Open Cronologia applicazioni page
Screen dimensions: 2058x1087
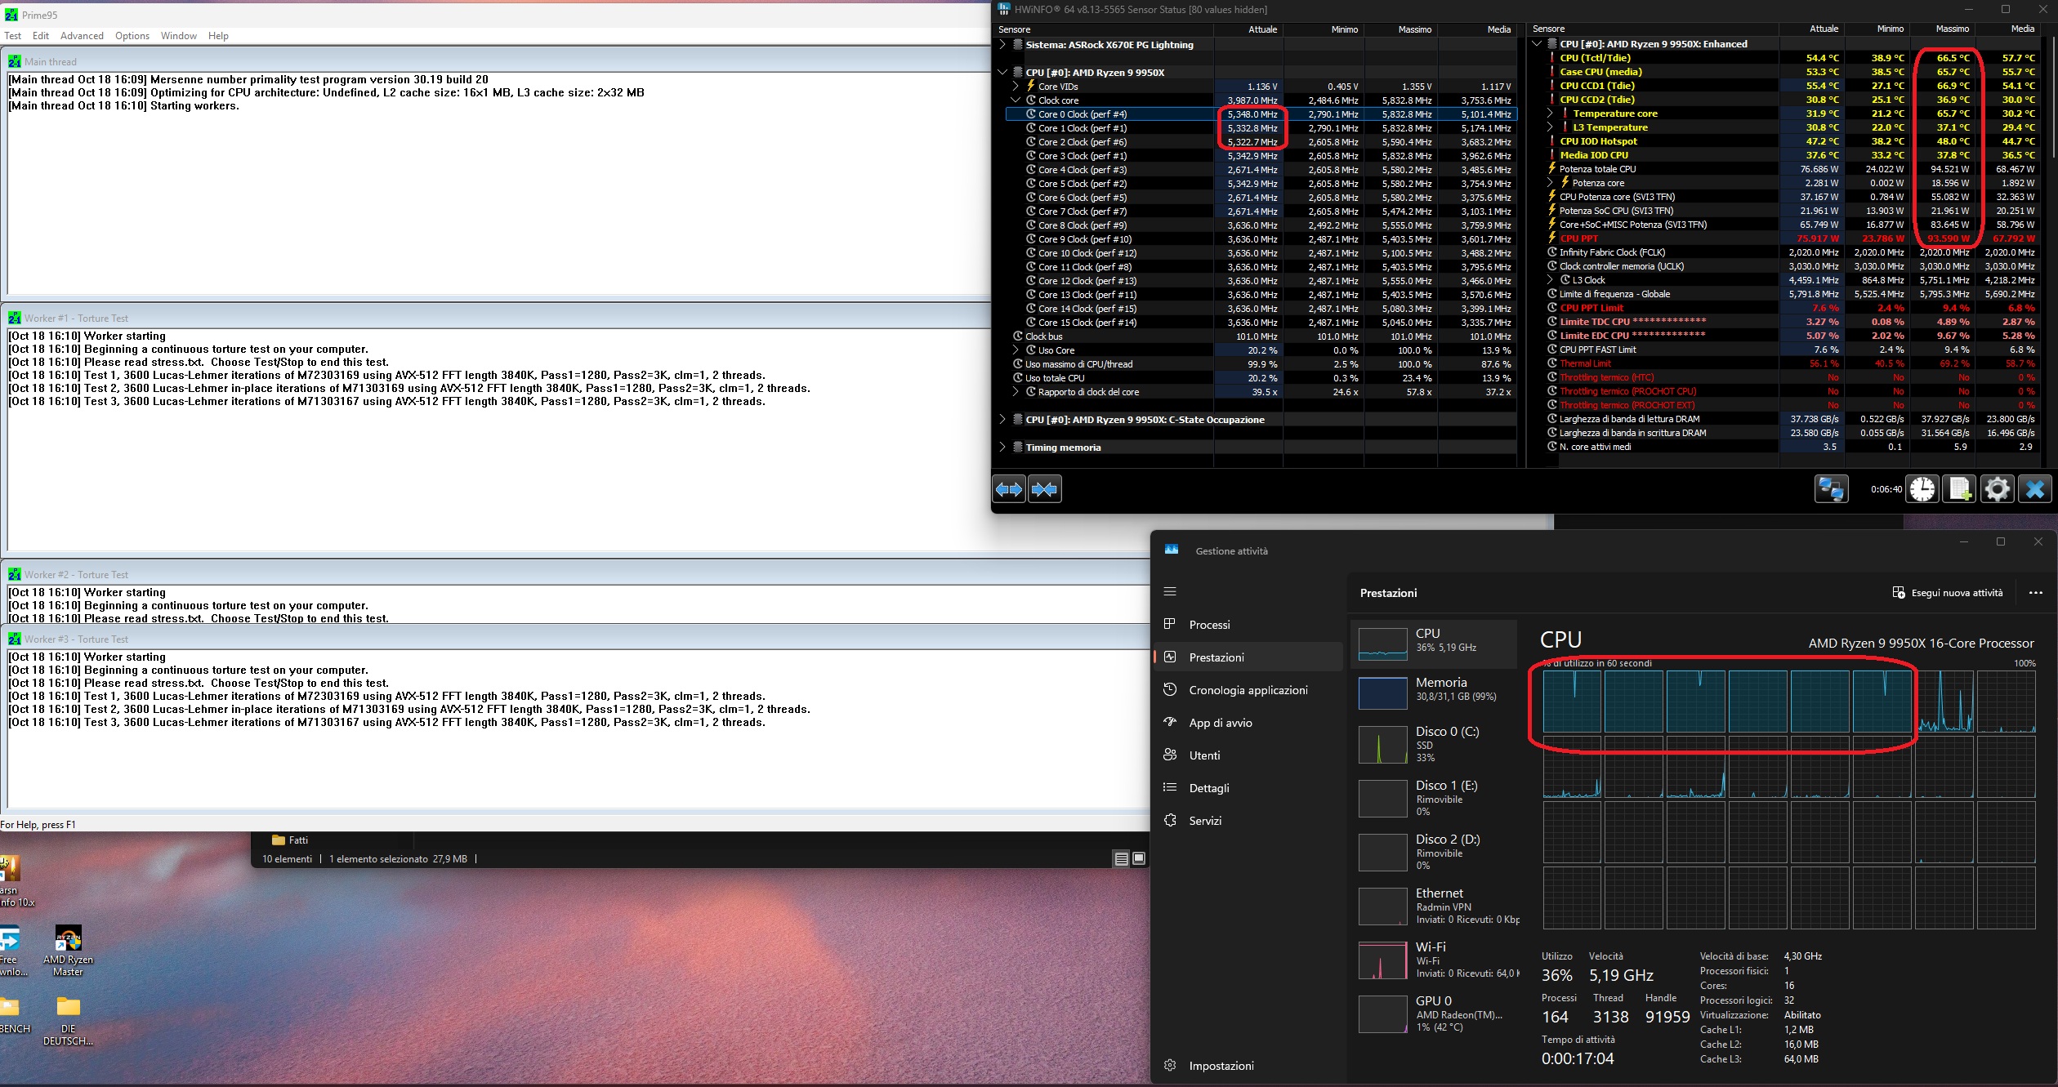click(1249, 690)
